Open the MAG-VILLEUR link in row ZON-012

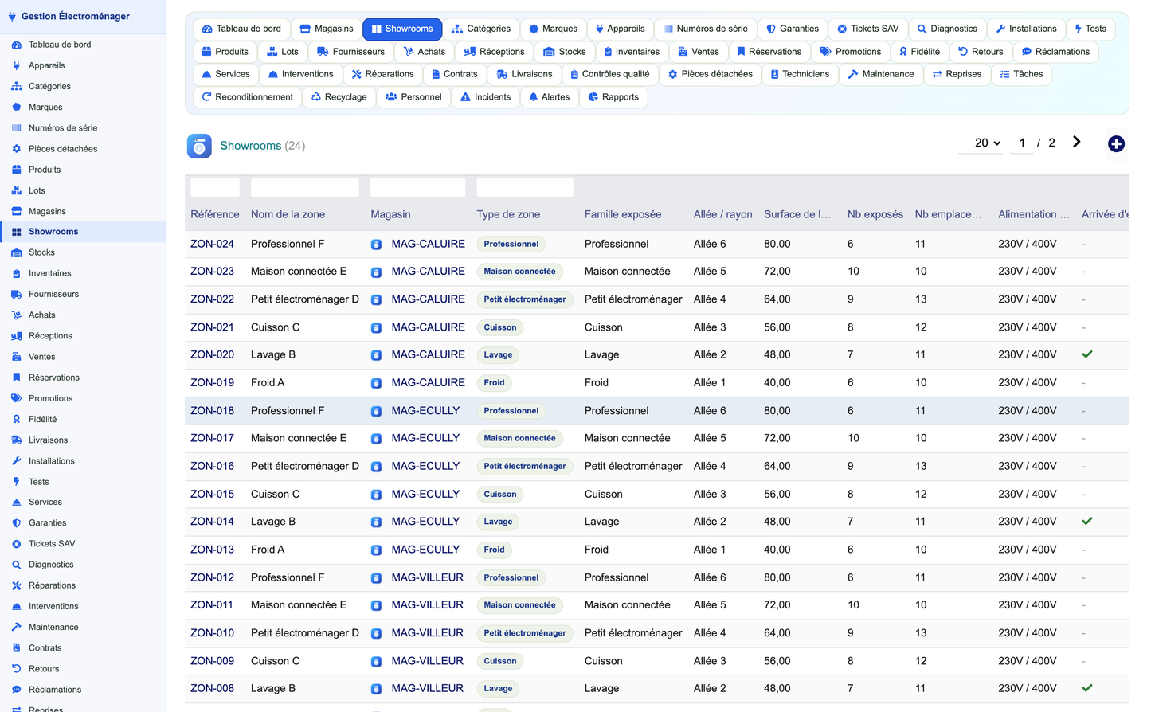(427, 577)
